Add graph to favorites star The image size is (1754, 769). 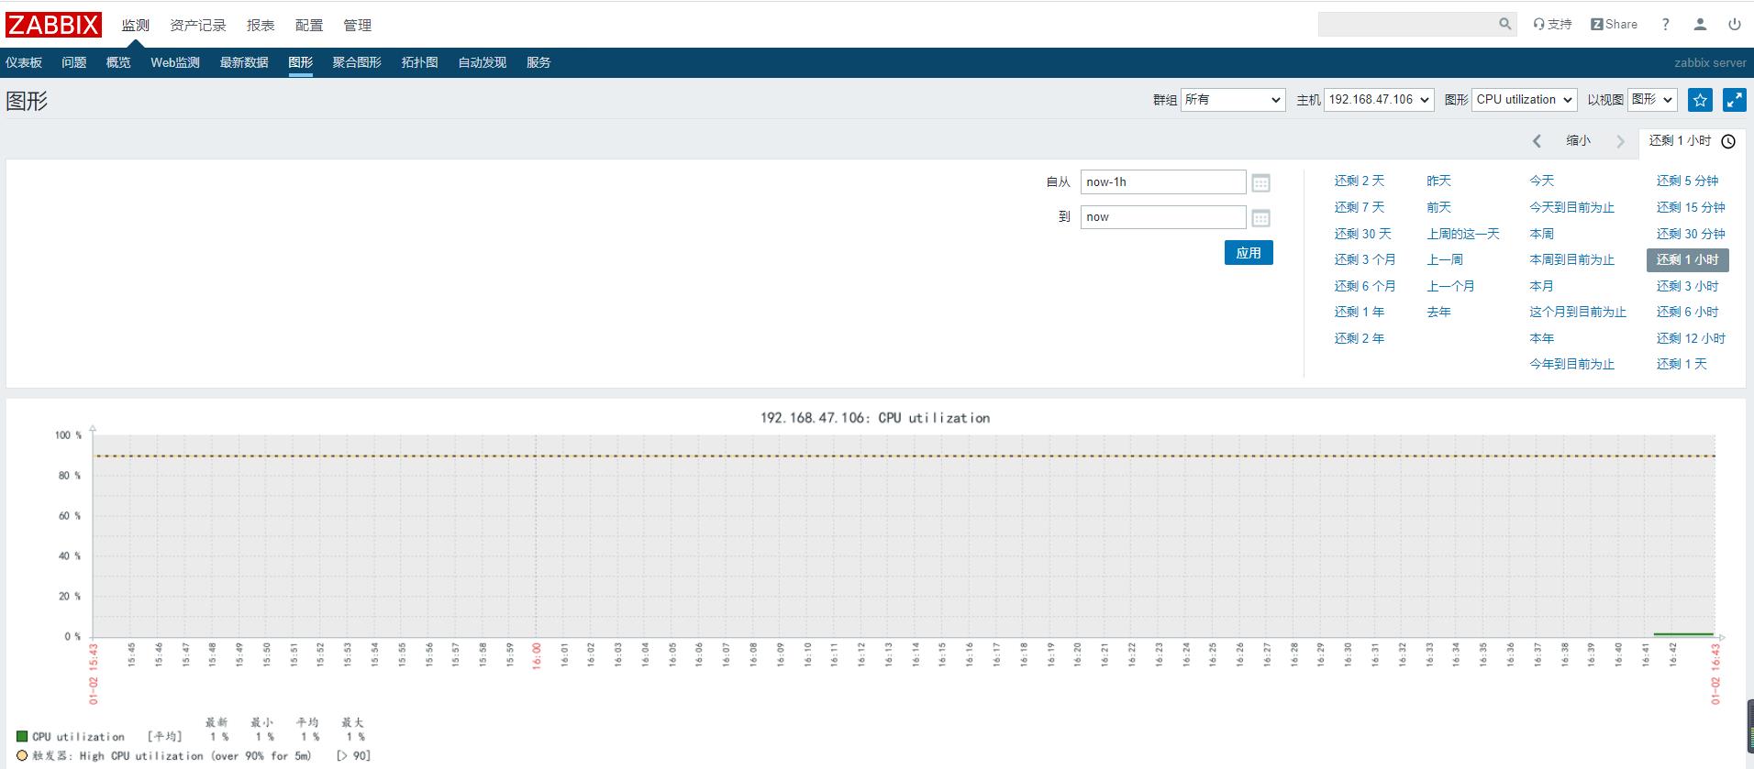[x=1700, y=100]
